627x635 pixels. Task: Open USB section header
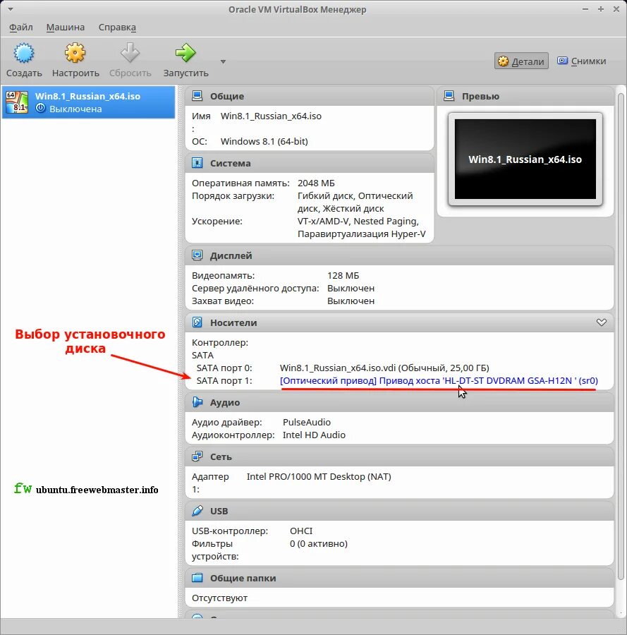219,511
